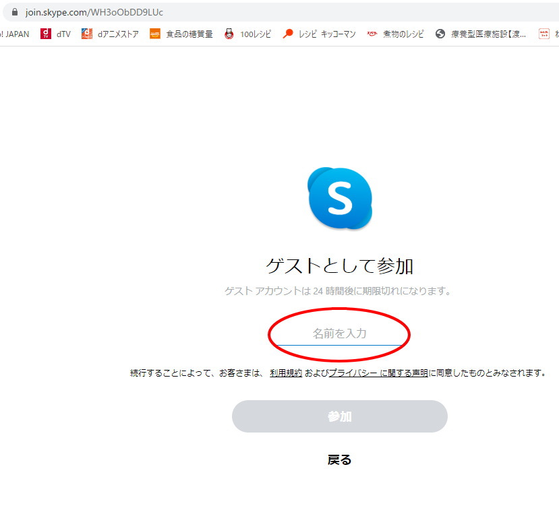The height and width of the screenshot is (510, 559).
Task: Click the 100レシピ bookmark icon
Action: click(x=229, y=34)
